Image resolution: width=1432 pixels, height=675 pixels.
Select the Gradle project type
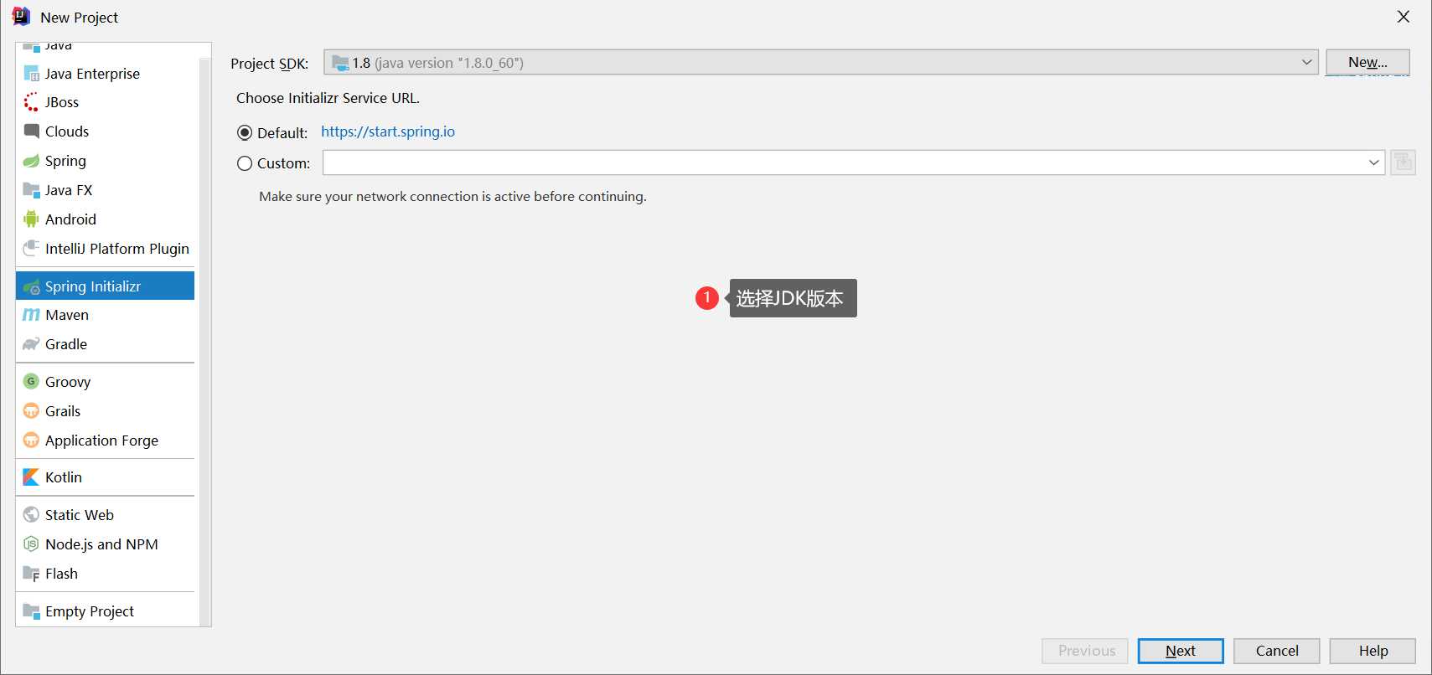pyautogui.click(x=105, y=344)
